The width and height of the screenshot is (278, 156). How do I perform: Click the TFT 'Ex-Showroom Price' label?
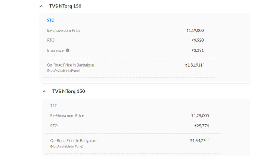[x=67, y=116]
